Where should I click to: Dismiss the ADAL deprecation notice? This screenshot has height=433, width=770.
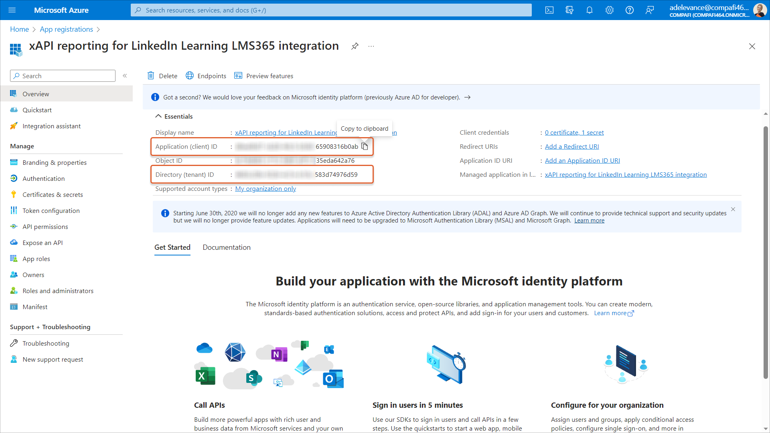[733, 209]
